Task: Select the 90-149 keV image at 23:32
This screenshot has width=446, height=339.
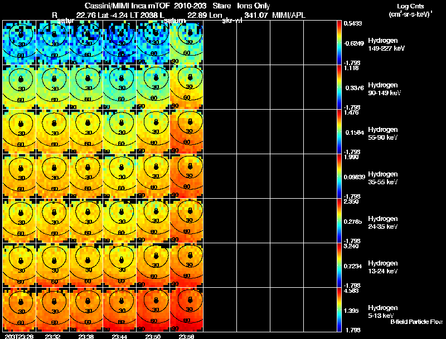Action: (x=53, y=87)
